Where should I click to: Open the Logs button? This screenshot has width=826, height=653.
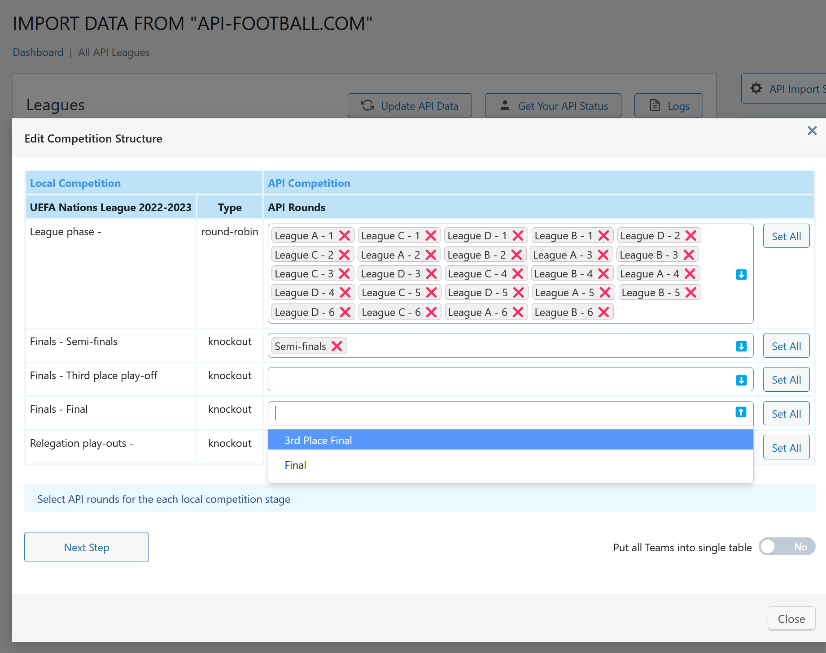[669, 106]
